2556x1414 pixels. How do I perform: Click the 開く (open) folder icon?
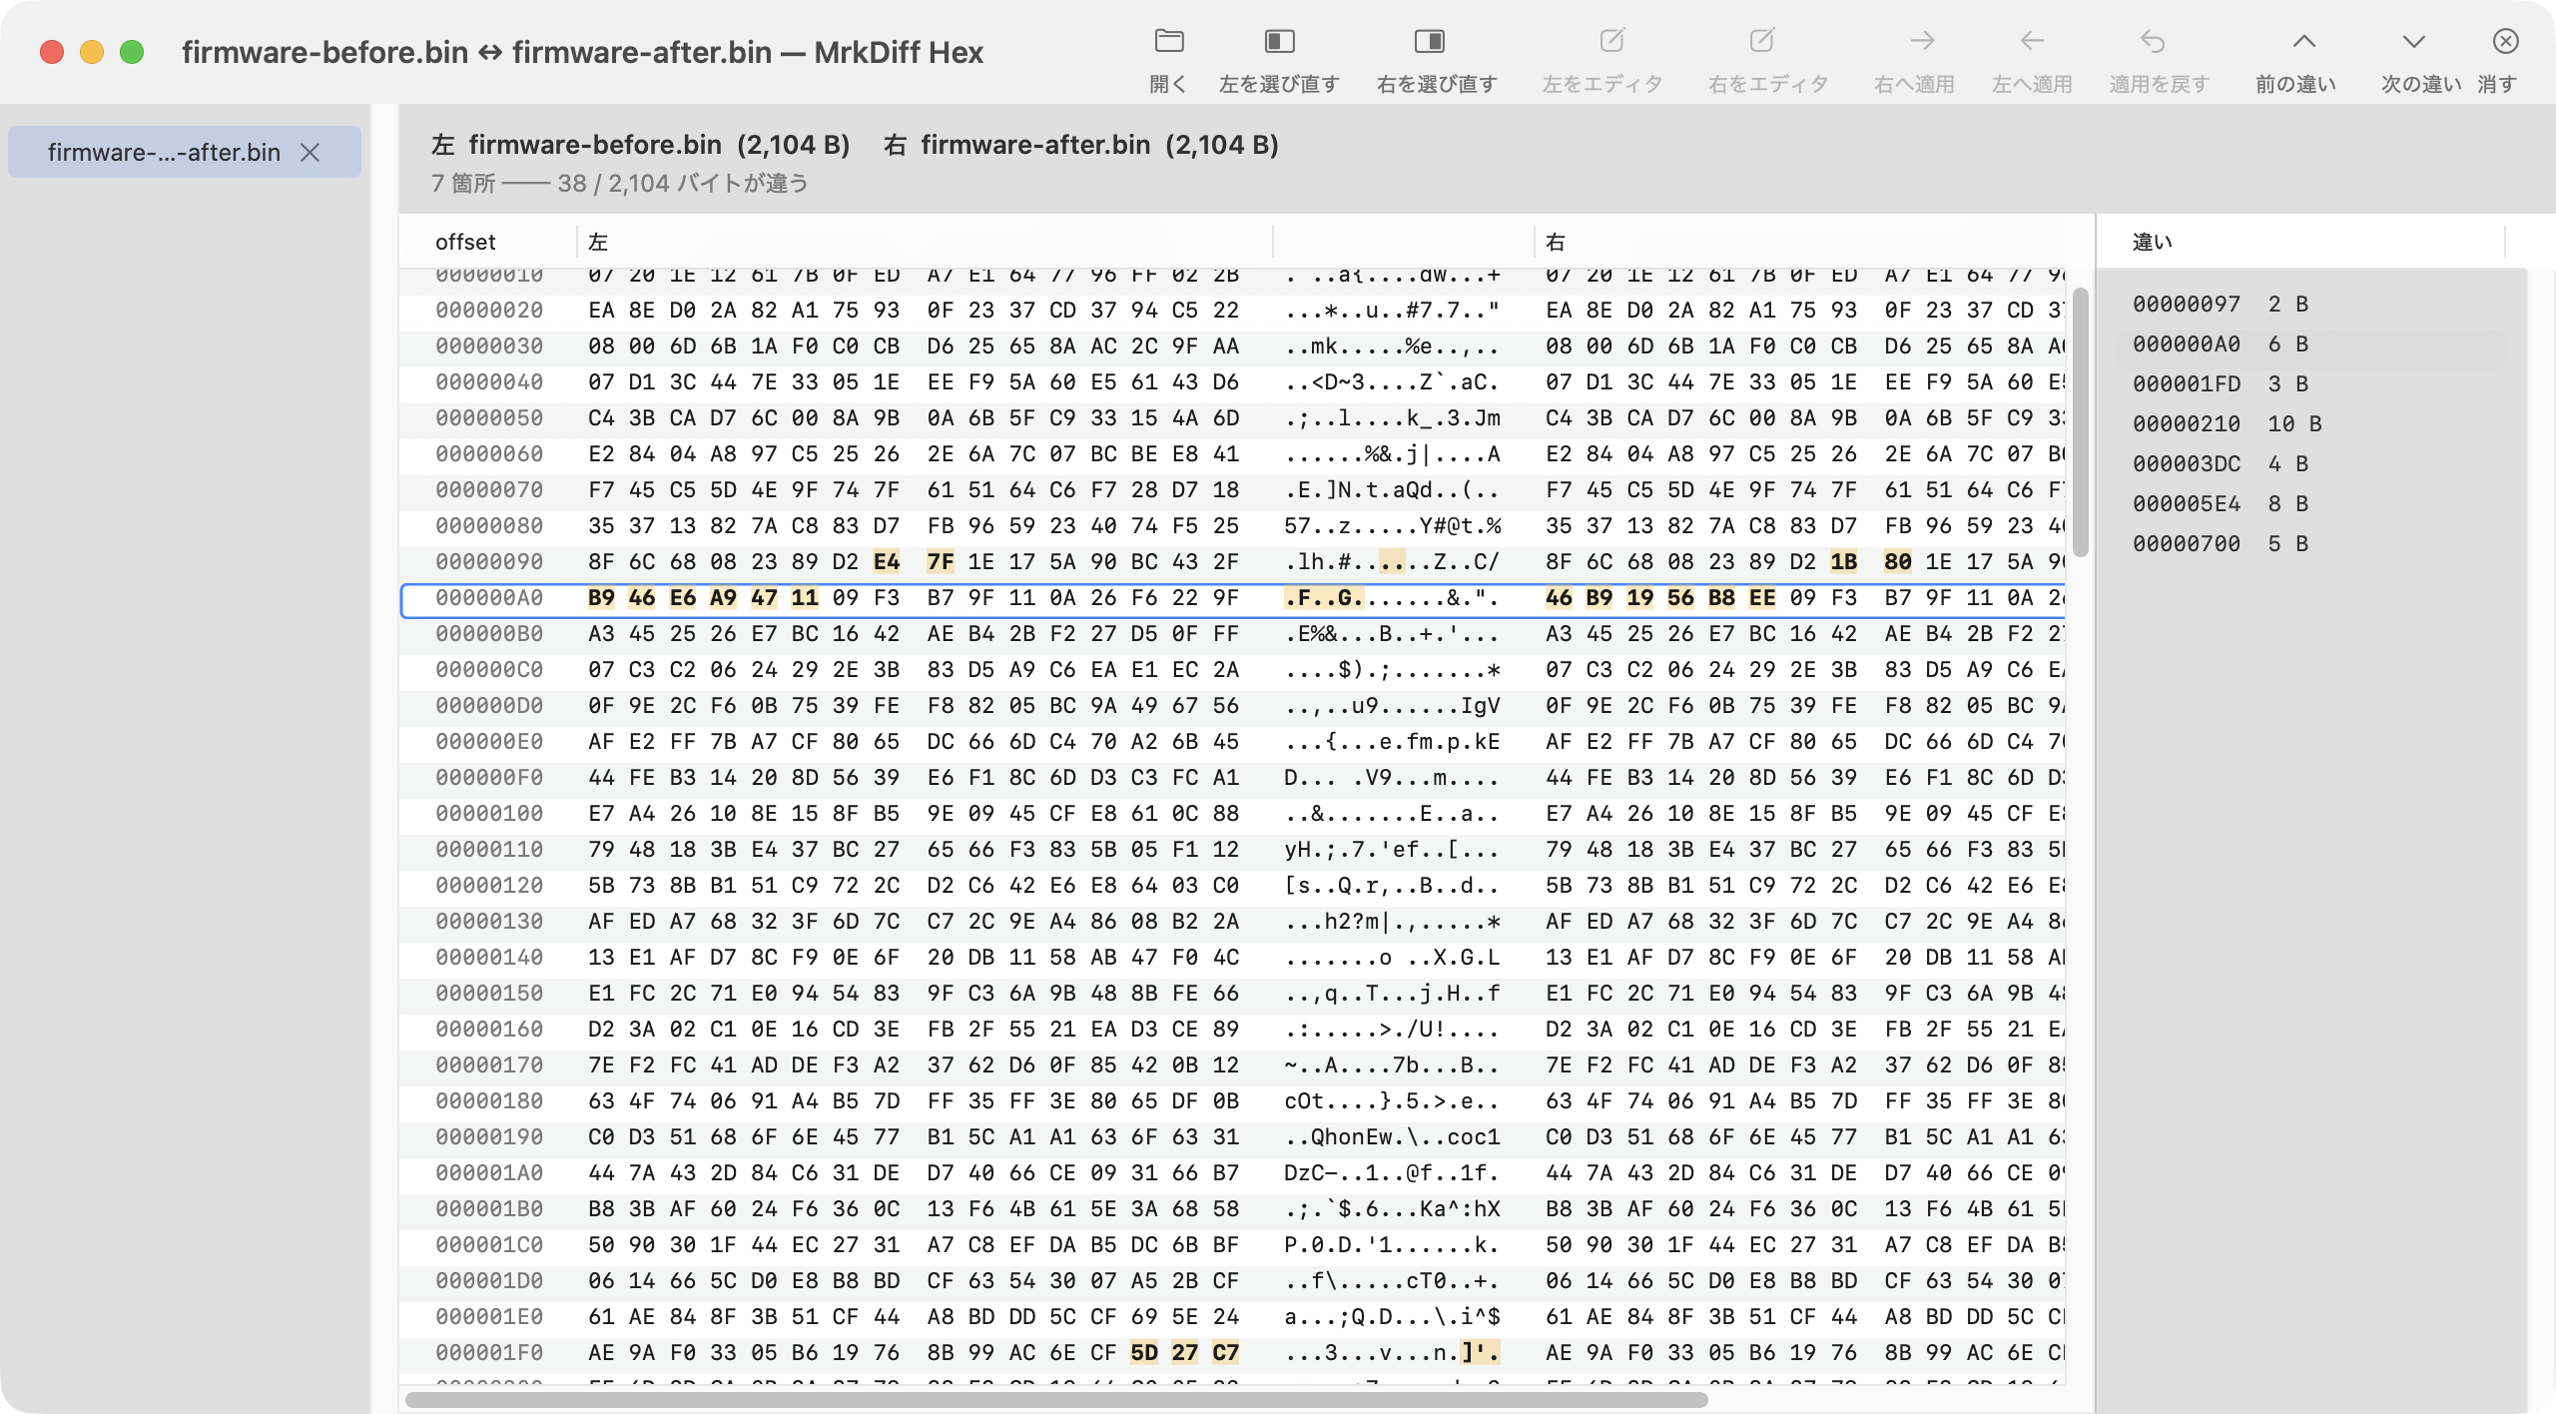[1168, 41]
